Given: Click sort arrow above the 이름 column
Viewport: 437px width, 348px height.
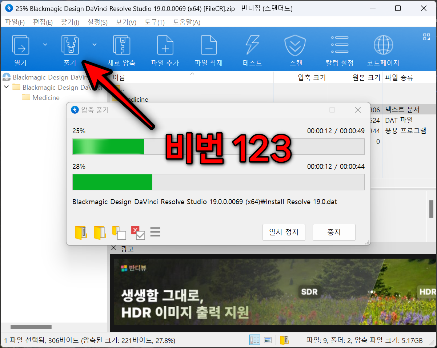Looking at the screenshot, I should coord(192,74).
